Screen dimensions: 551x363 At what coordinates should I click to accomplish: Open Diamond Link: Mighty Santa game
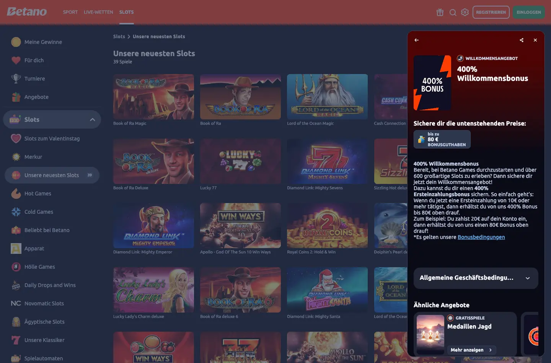pyautogui.click(x=327, y=290)
